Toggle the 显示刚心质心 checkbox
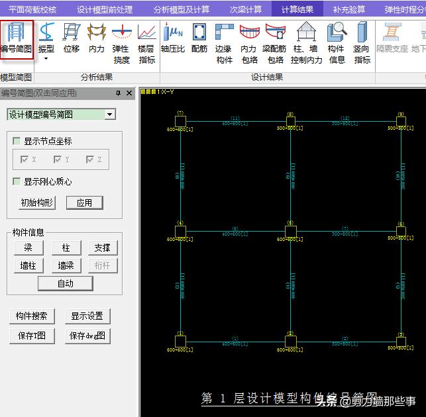The image size is (426, 417). click(x=17, y=181)
